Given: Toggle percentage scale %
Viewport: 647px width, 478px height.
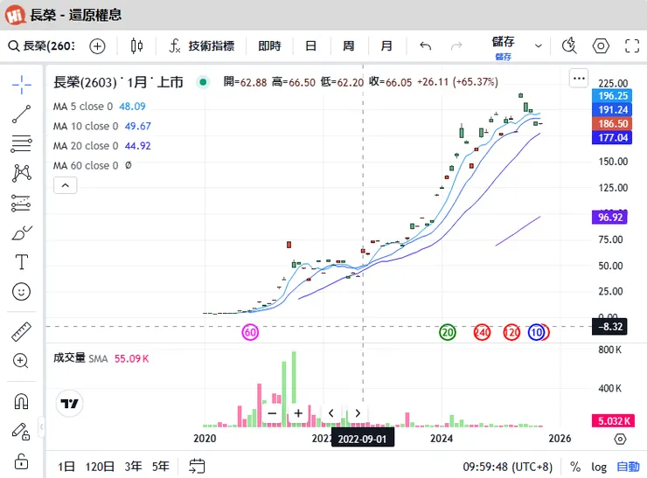Looking at the screenshot, I should point(575,467).
